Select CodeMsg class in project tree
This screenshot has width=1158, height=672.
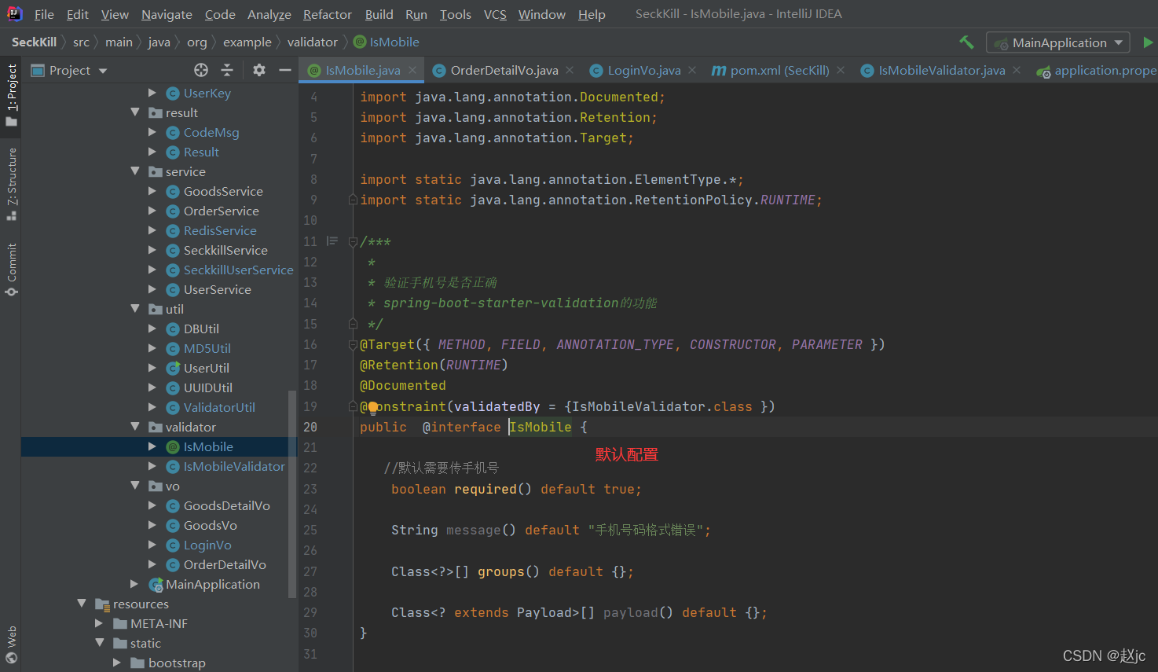(211, 132)
